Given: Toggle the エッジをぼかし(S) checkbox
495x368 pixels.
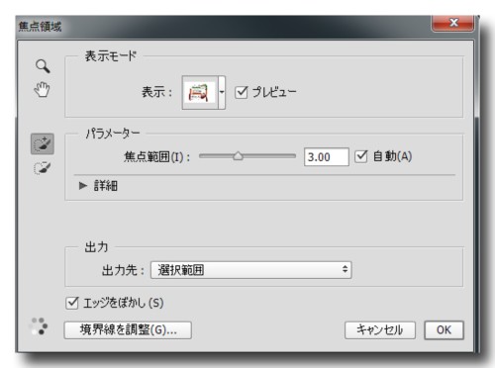Looking at the screenshot, I should [x=72, y=303].
